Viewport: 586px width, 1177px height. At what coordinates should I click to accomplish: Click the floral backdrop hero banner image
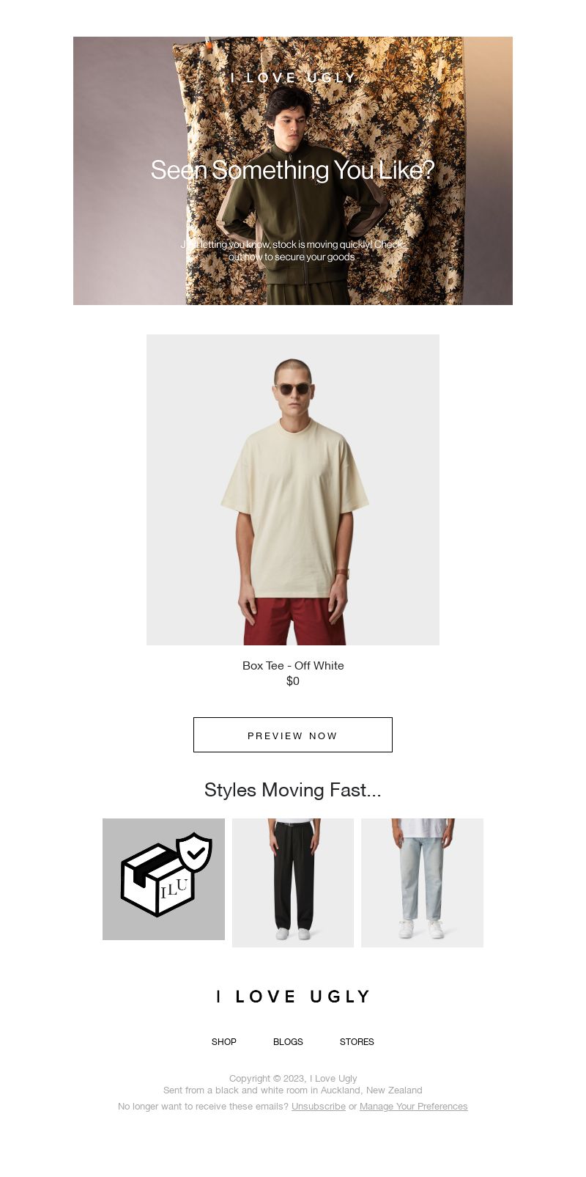tap(293, 171)
